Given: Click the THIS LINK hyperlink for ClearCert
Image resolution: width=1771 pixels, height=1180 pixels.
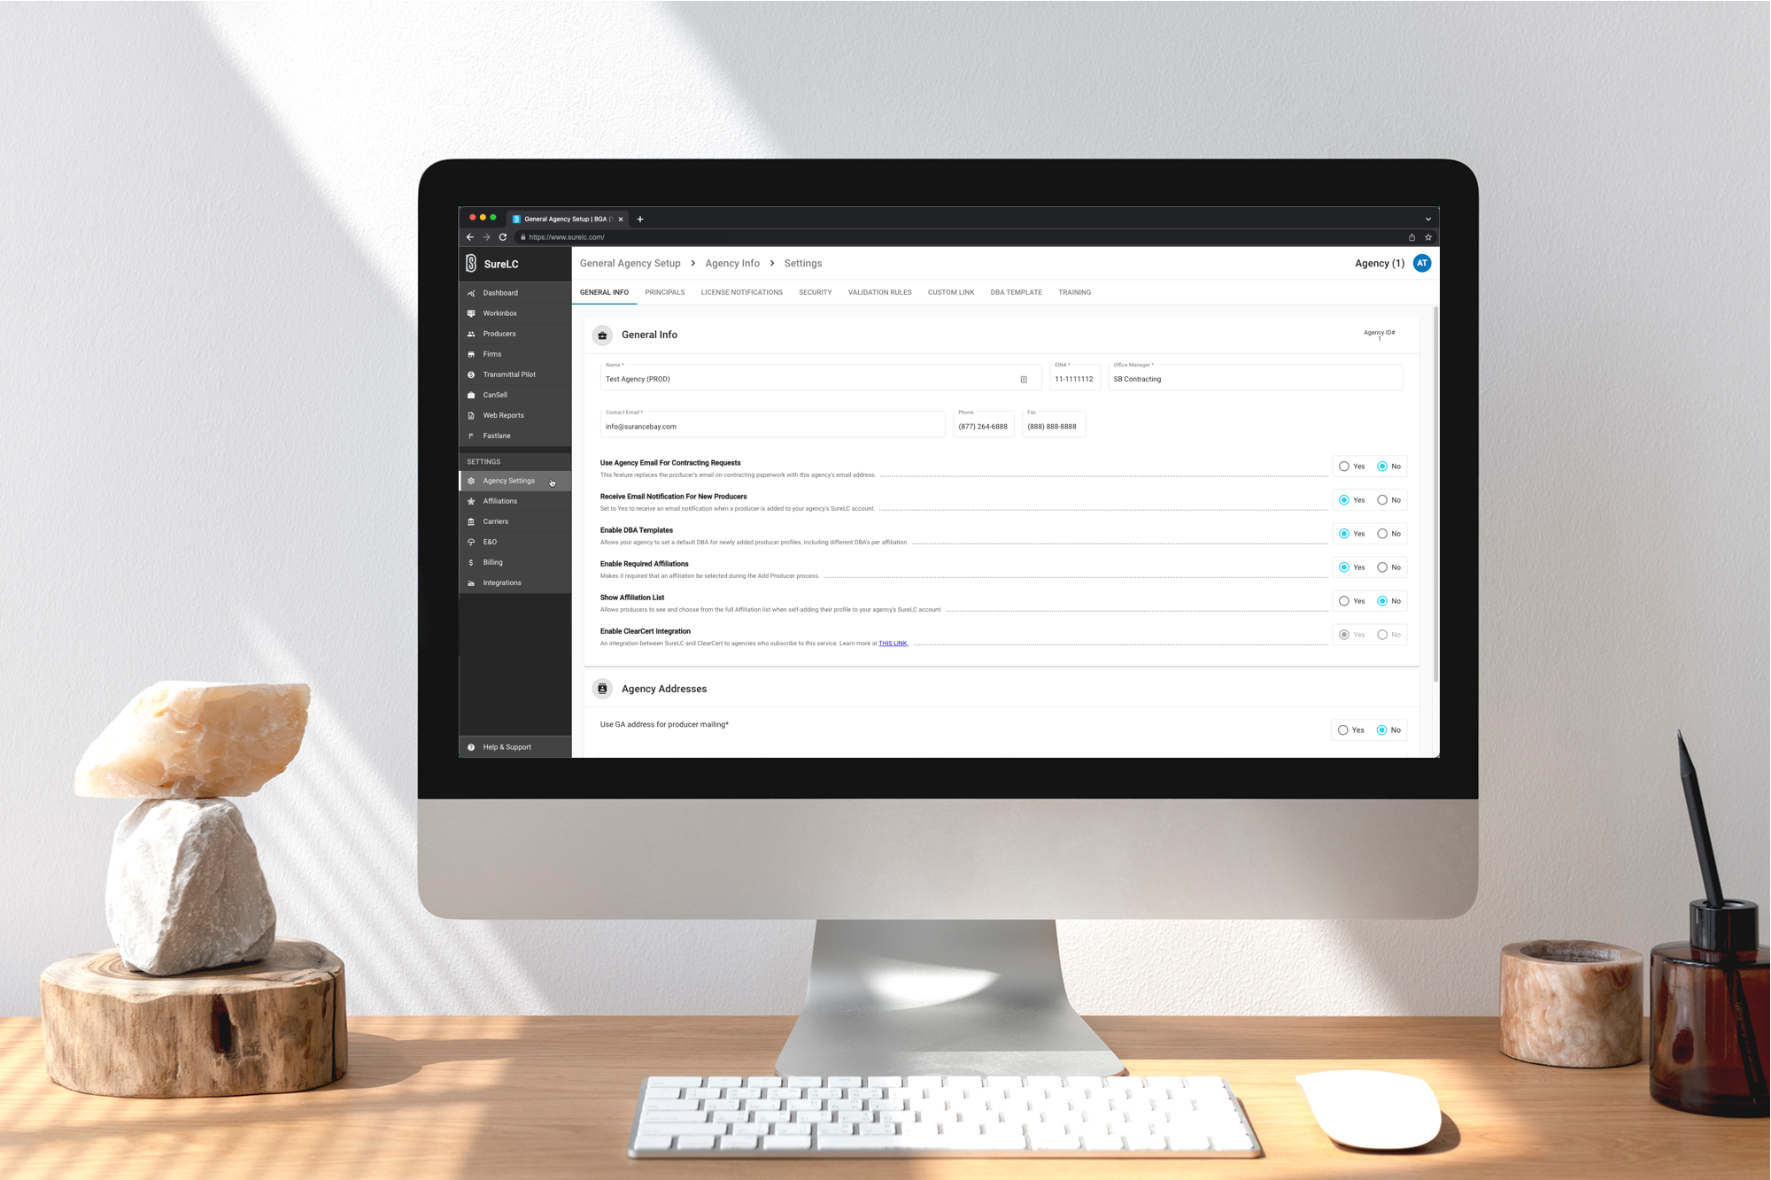Looking at the screenshot, I should [893, 643].
